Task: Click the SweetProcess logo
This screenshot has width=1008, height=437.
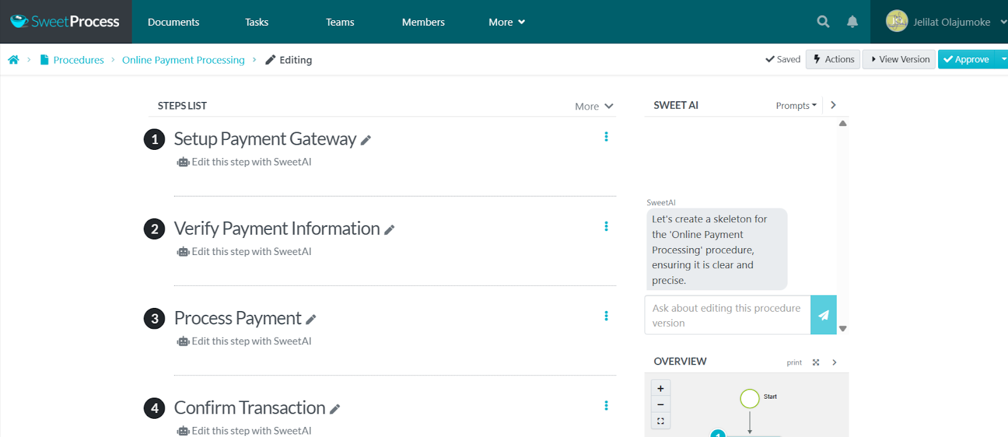Action: [x=65, y=21]
